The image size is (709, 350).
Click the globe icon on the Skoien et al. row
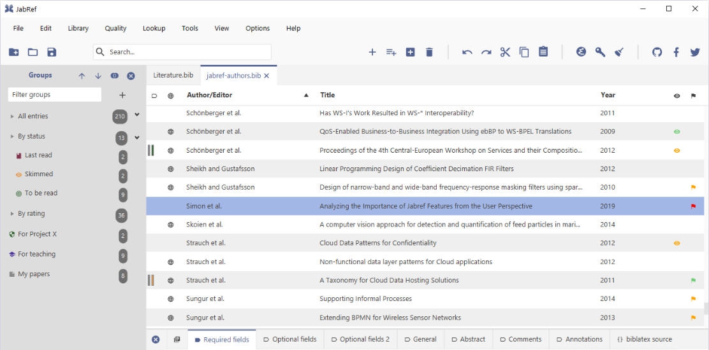point(170,225)
